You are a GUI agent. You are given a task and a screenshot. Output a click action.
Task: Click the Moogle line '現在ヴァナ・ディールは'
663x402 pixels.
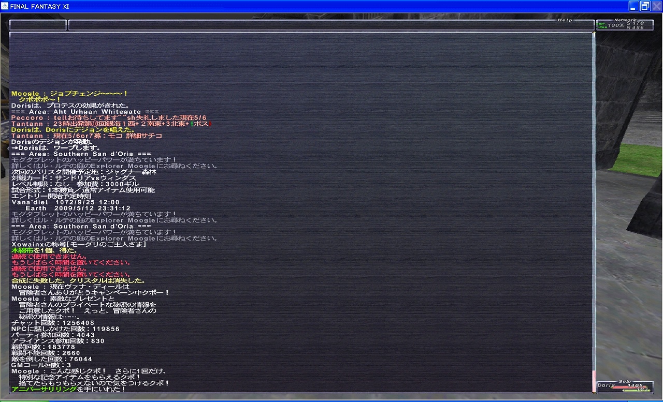point(70,286)
